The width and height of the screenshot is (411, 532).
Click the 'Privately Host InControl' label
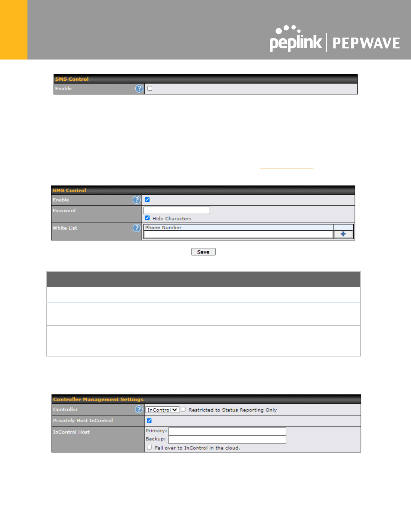[83, 421]
